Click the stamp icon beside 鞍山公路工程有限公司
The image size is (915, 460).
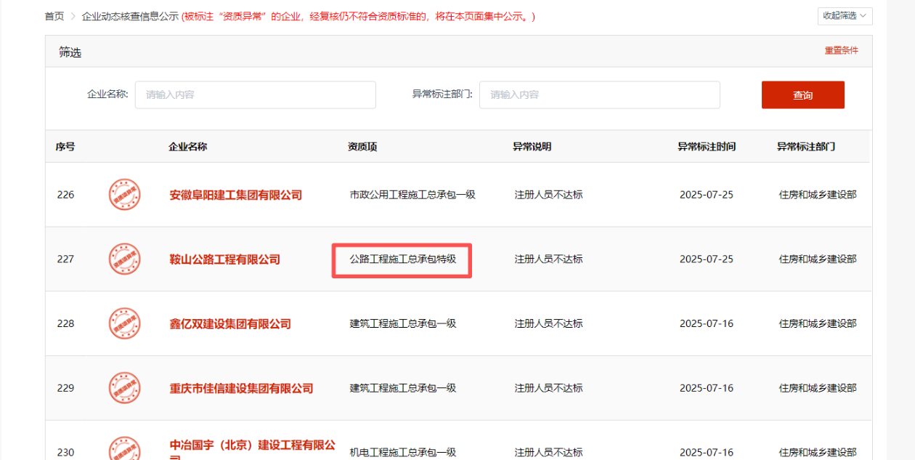point(124,259)
